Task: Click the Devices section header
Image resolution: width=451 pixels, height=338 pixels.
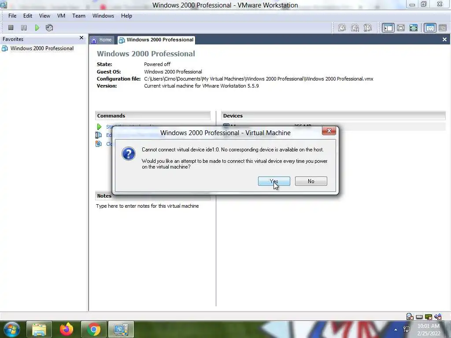Action: (x=333, y=116)
